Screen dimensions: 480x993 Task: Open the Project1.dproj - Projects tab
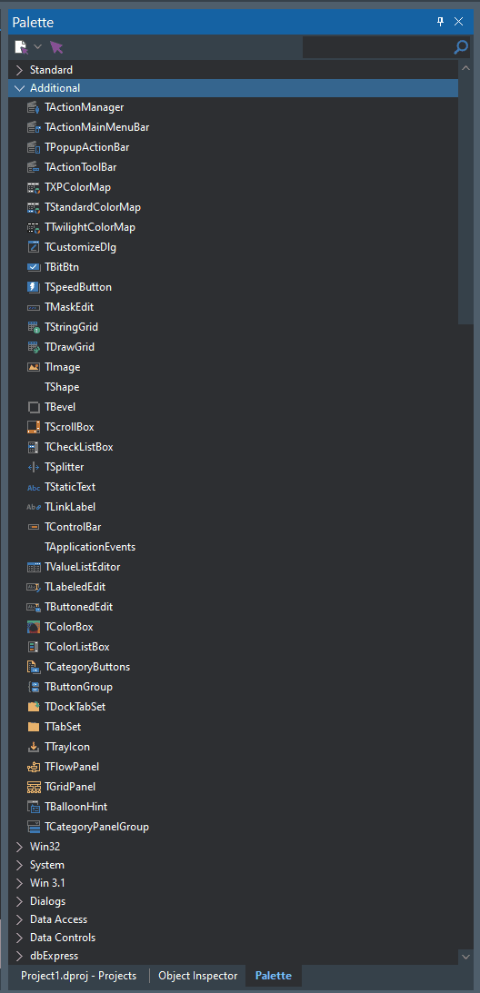point(78,976)
